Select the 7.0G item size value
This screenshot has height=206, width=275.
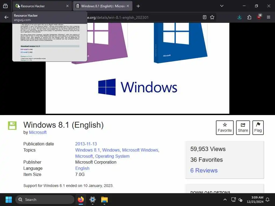[x=80, y=174]
